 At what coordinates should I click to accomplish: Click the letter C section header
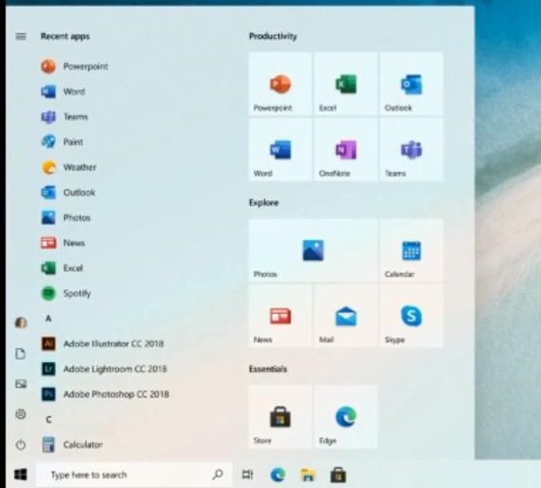click(48, 419)
